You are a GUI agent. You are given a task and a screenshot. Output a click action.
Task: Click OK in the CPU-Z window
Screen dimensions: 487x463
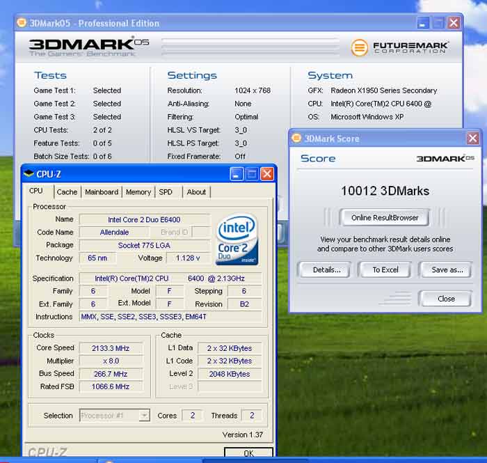(x=249, y=453)
